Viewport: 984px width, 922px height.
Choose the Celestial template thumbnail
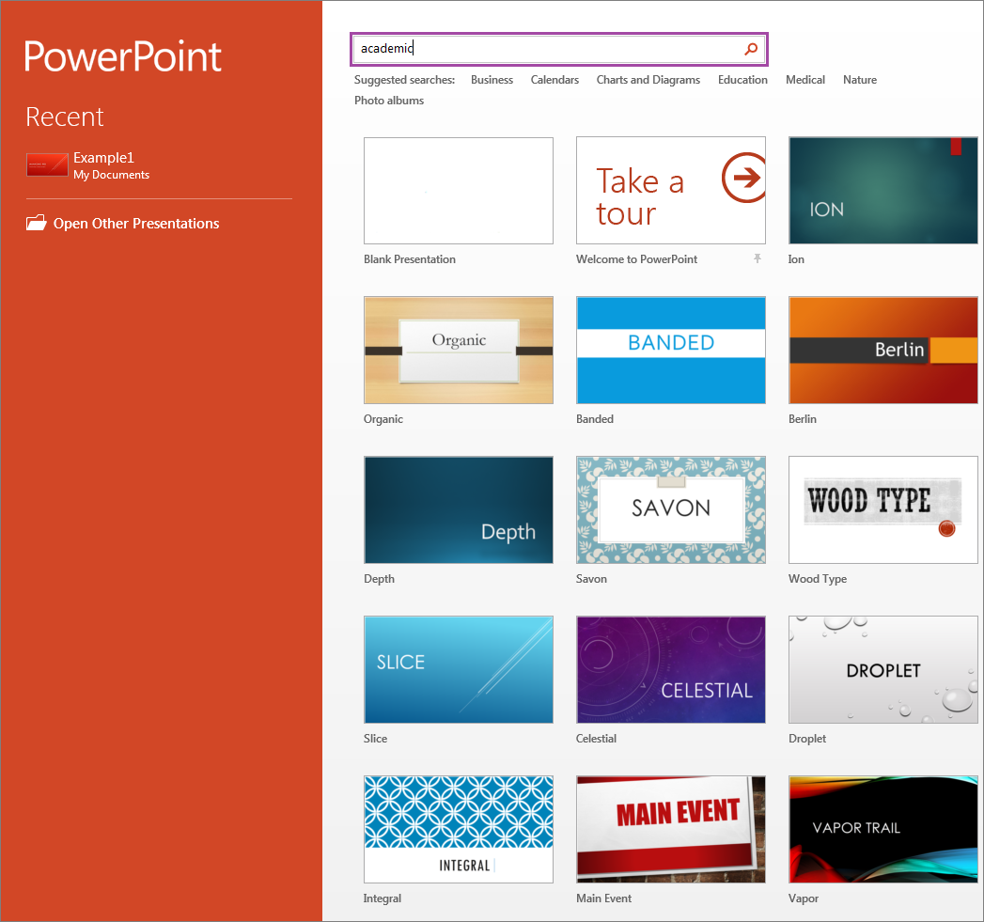pos(671,670)
